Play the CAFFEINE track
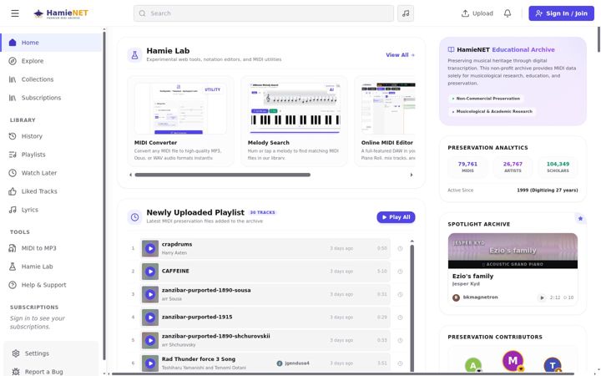 tap(150, 272)
